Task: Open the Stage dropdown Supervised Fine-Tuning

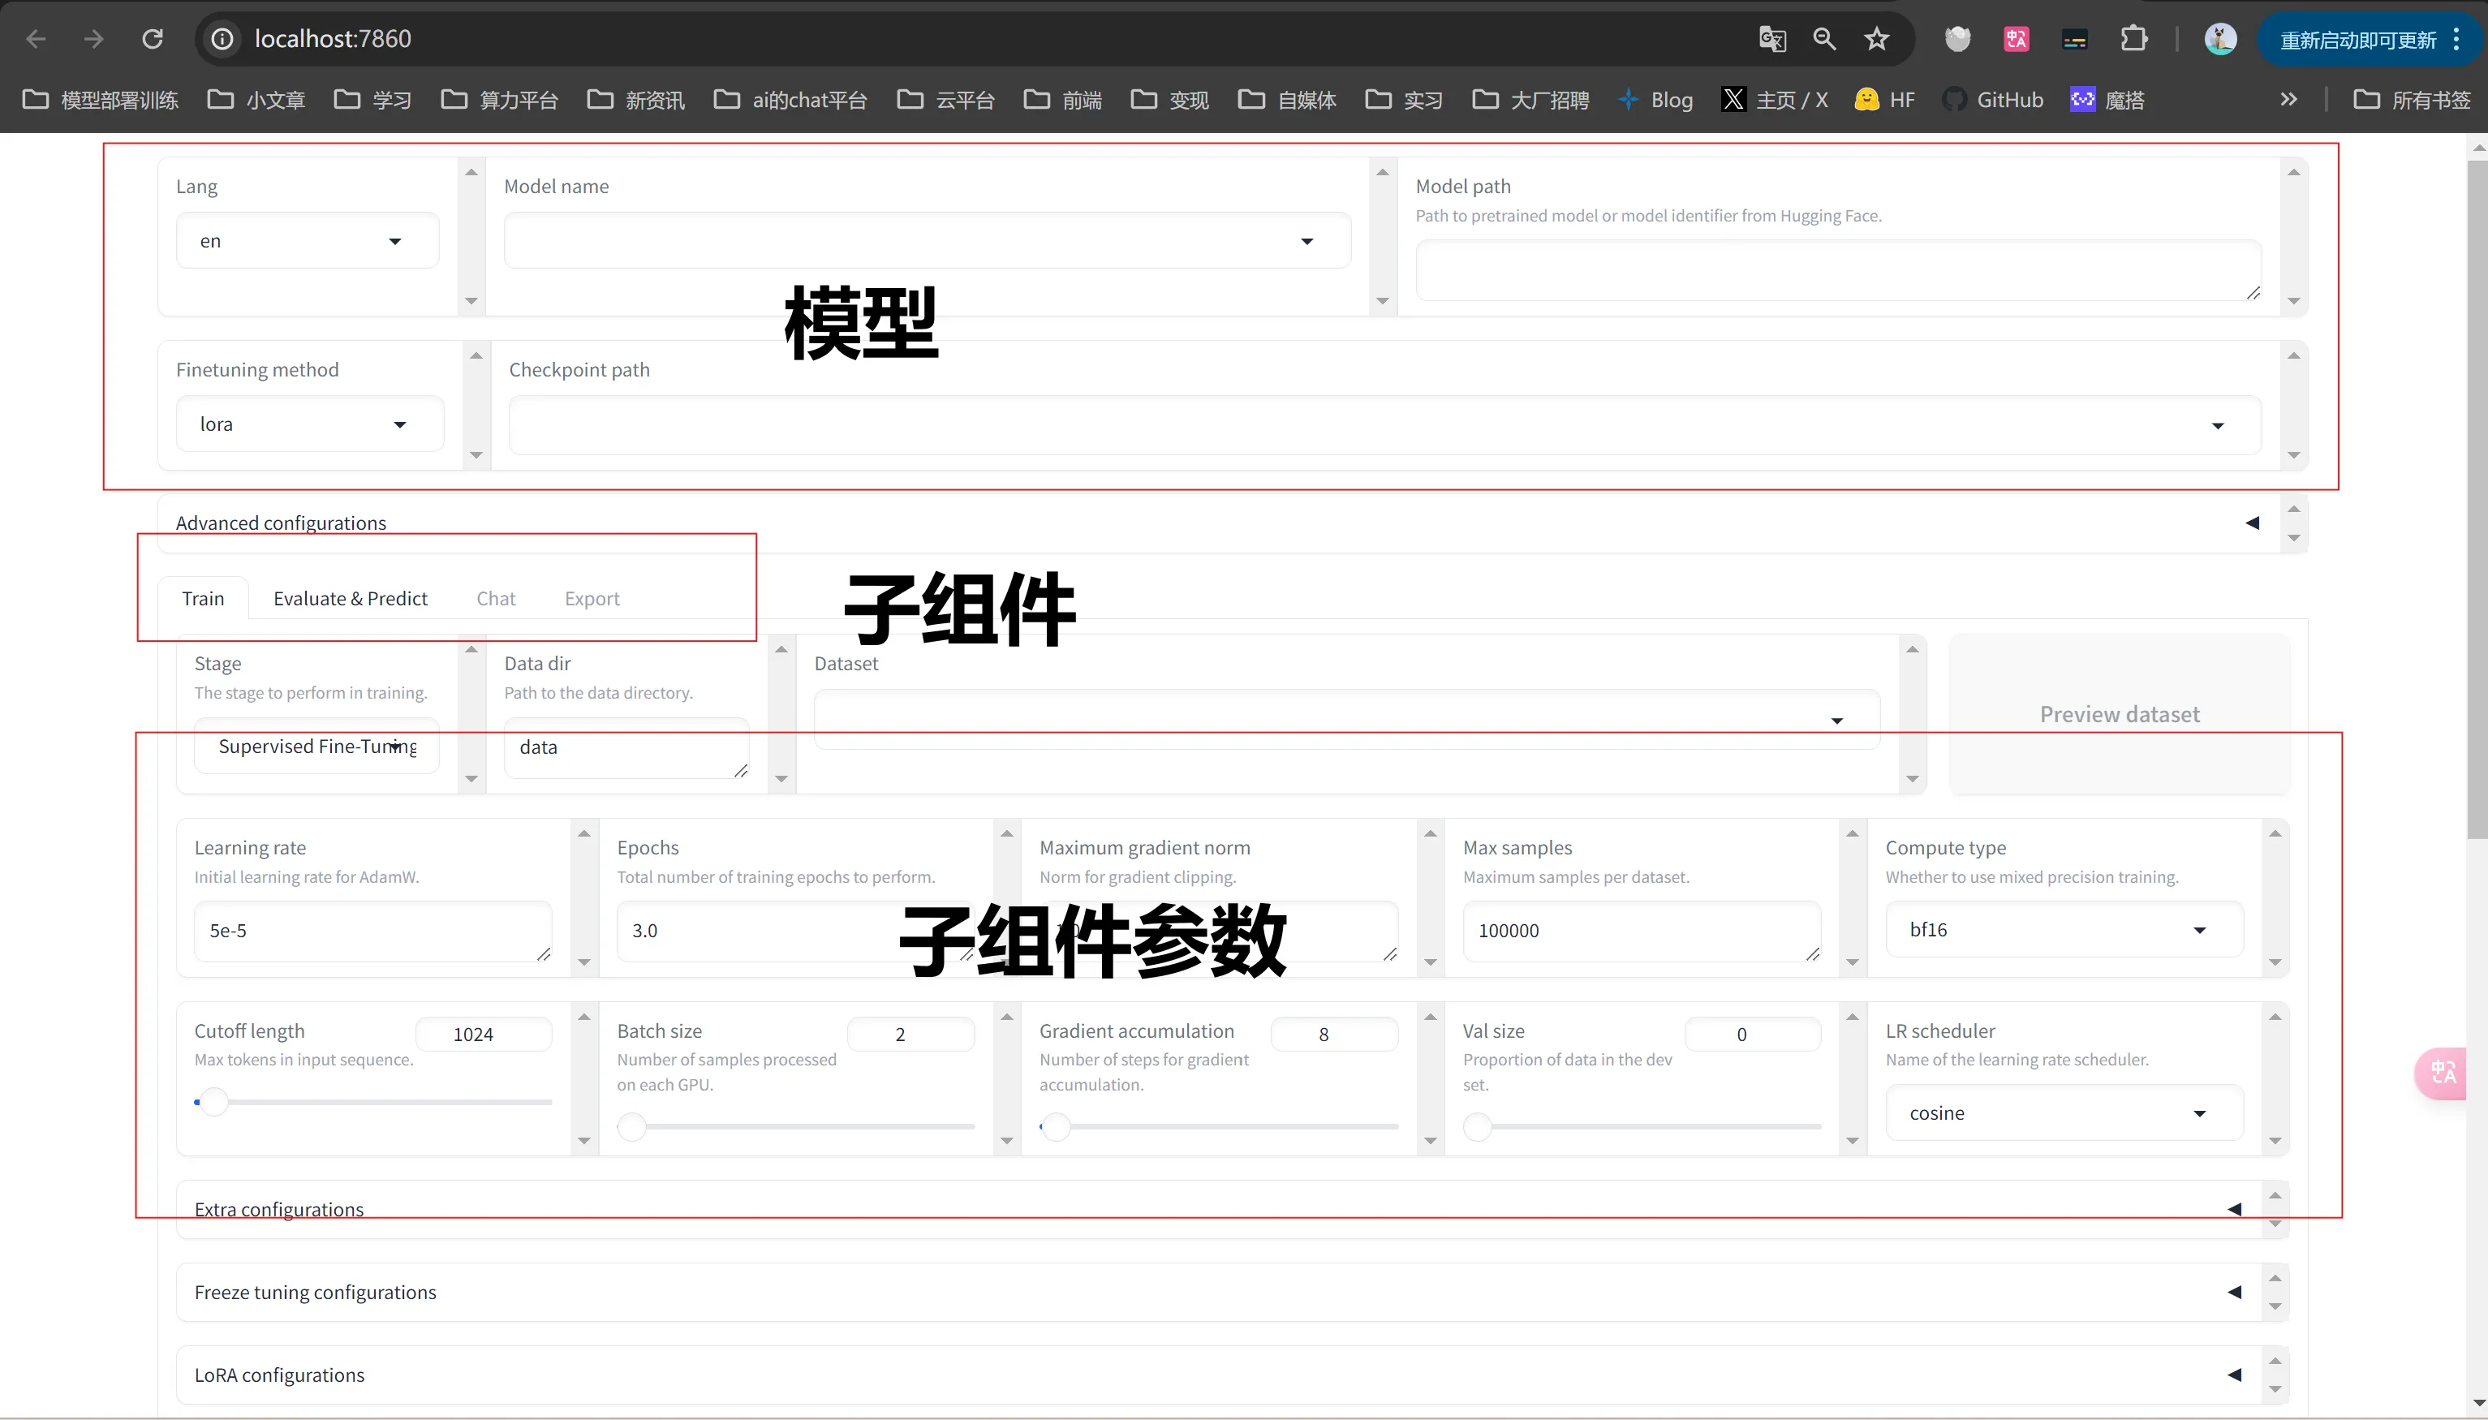Action: [317, 746]
